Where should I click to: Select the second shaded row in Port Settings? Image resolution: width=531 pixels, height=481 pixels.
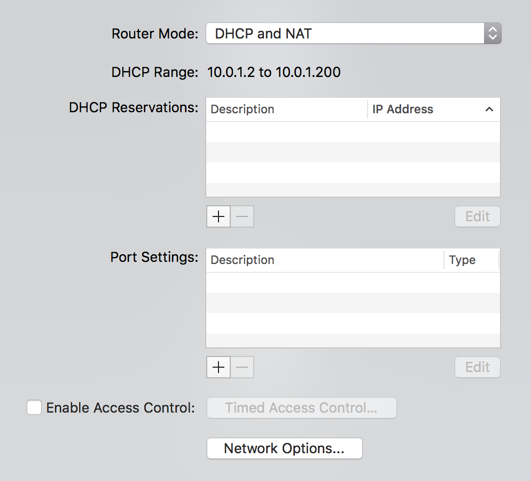pos(353,340)
